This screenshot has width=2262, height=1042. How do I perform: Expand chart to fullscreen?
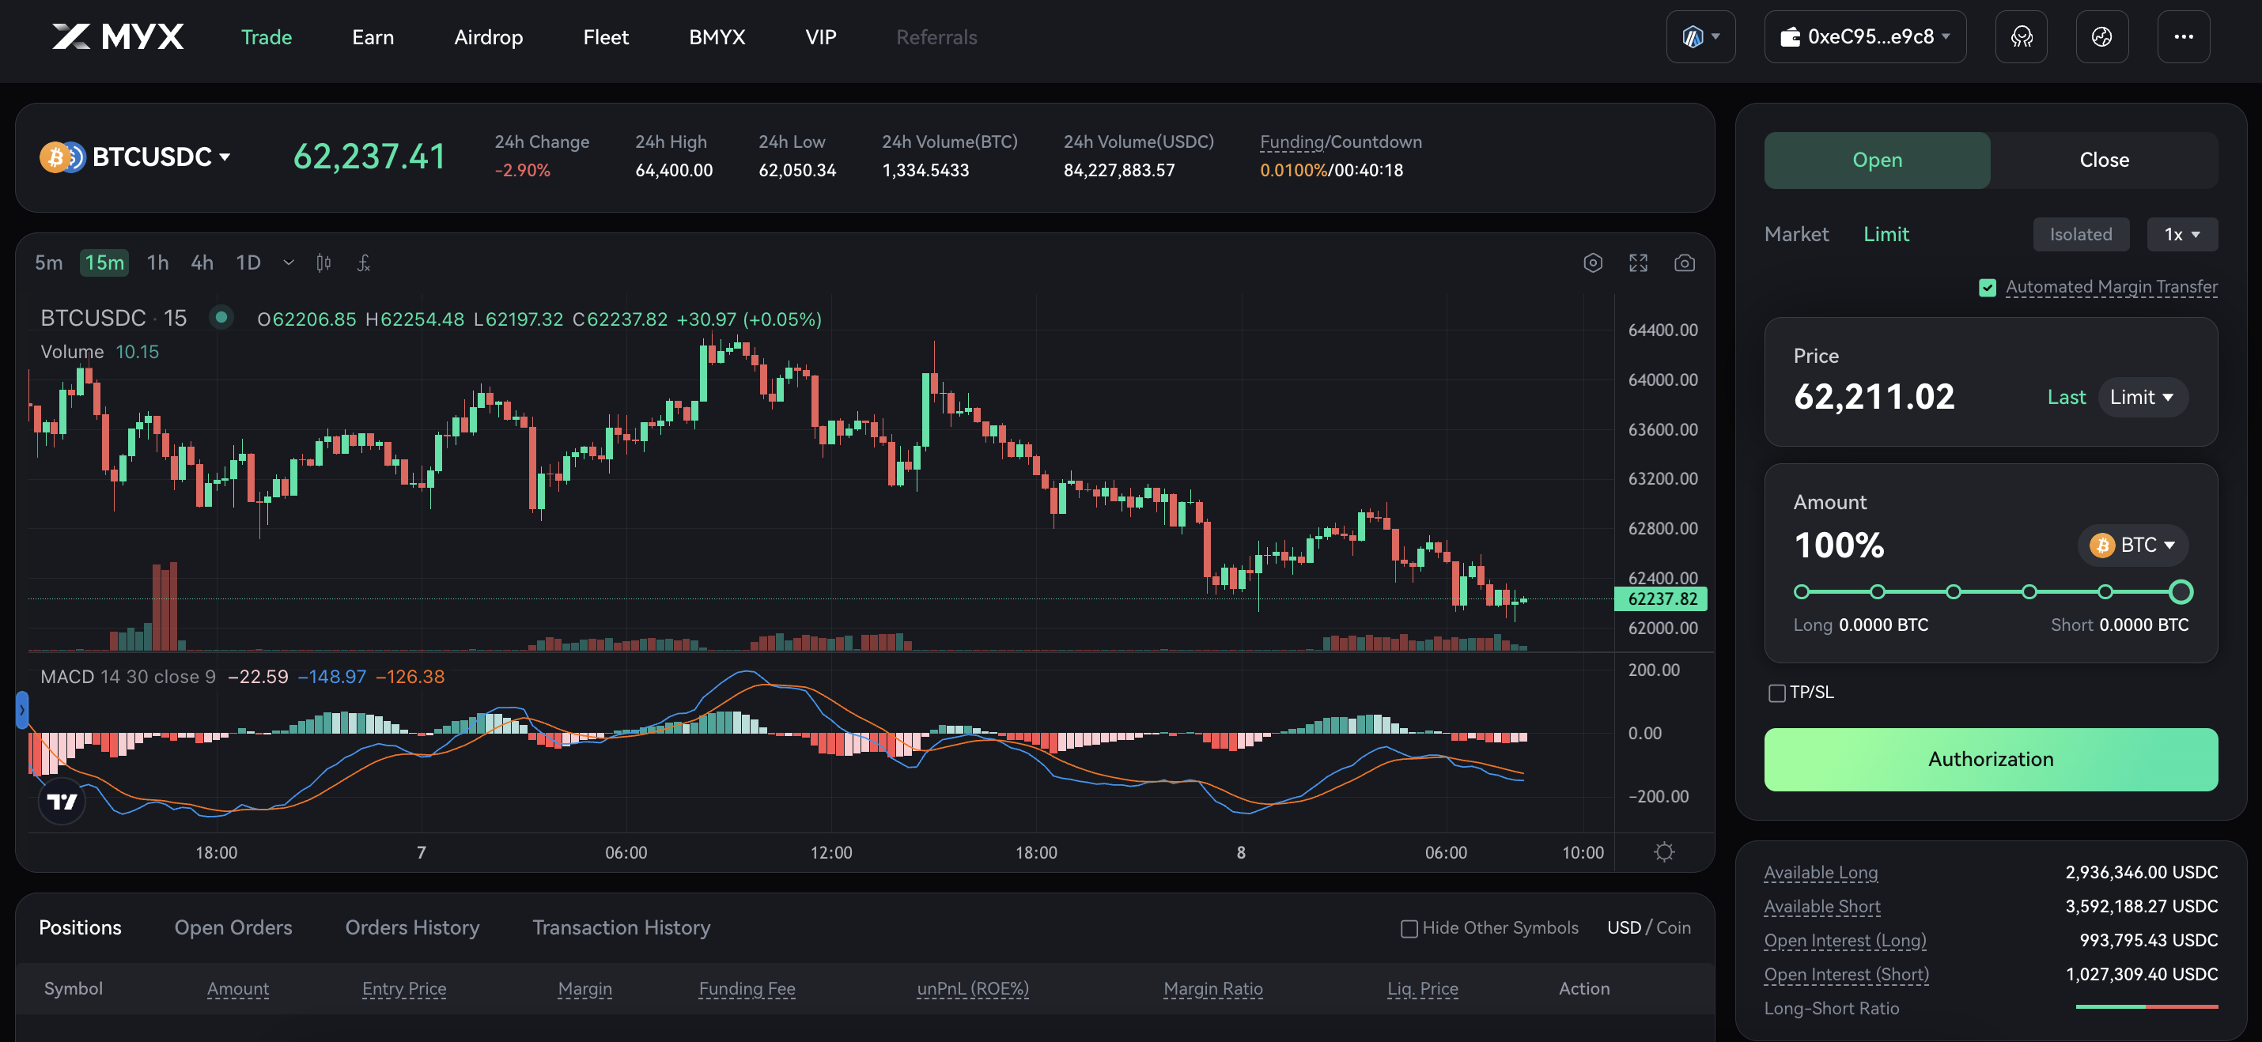(1638, 262)
